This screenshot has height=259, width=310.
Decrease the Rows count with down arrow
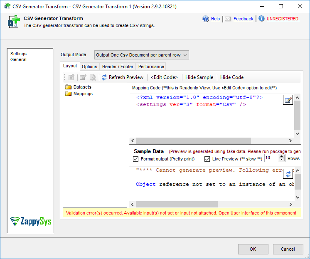tap(282, 160)
